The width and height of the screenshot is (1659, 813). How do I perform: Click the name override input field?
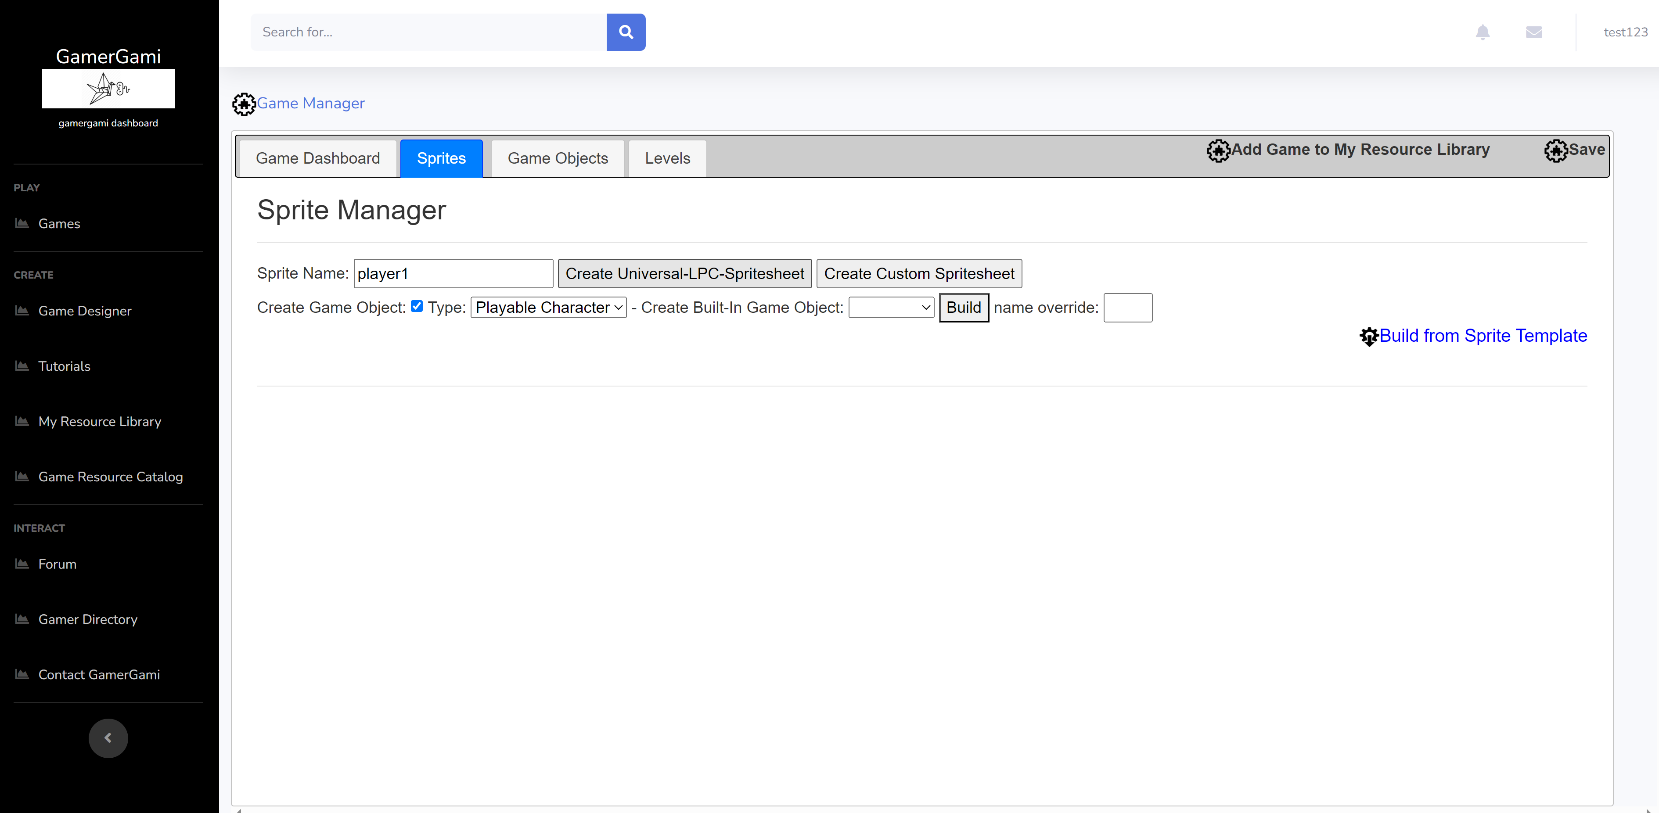(1128, 308)
